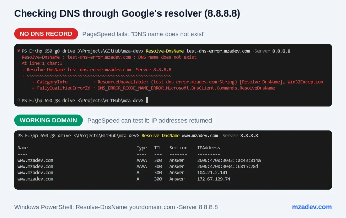Click Answer in the 172.67.129.74 row
The height and width of the screenshot is (218, 346).
177,179
